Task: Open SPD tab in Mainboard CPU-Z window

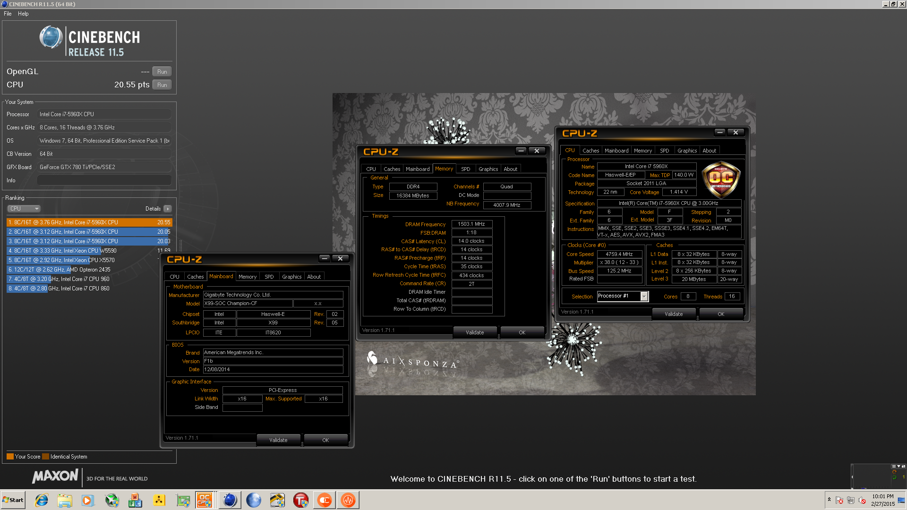Action: tap(269, 277)
